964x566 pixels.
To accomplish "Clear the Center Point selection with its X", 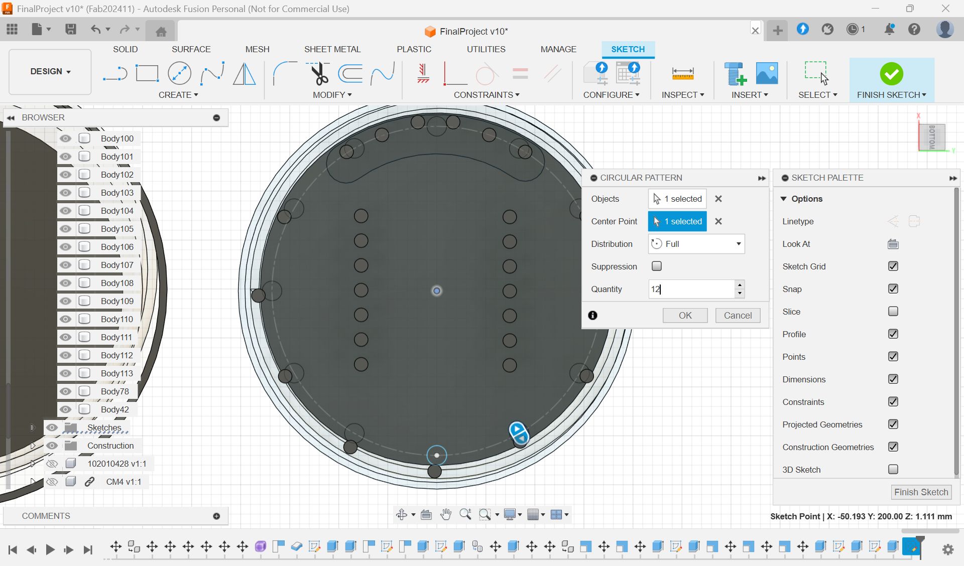I will pos(718,221).
